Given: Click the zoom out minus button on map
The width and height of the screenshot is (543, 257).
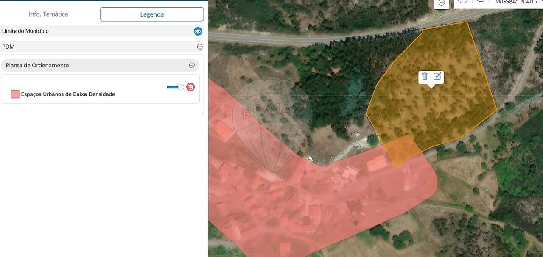Looking at the screenshot, I should (x=442, y=3).
